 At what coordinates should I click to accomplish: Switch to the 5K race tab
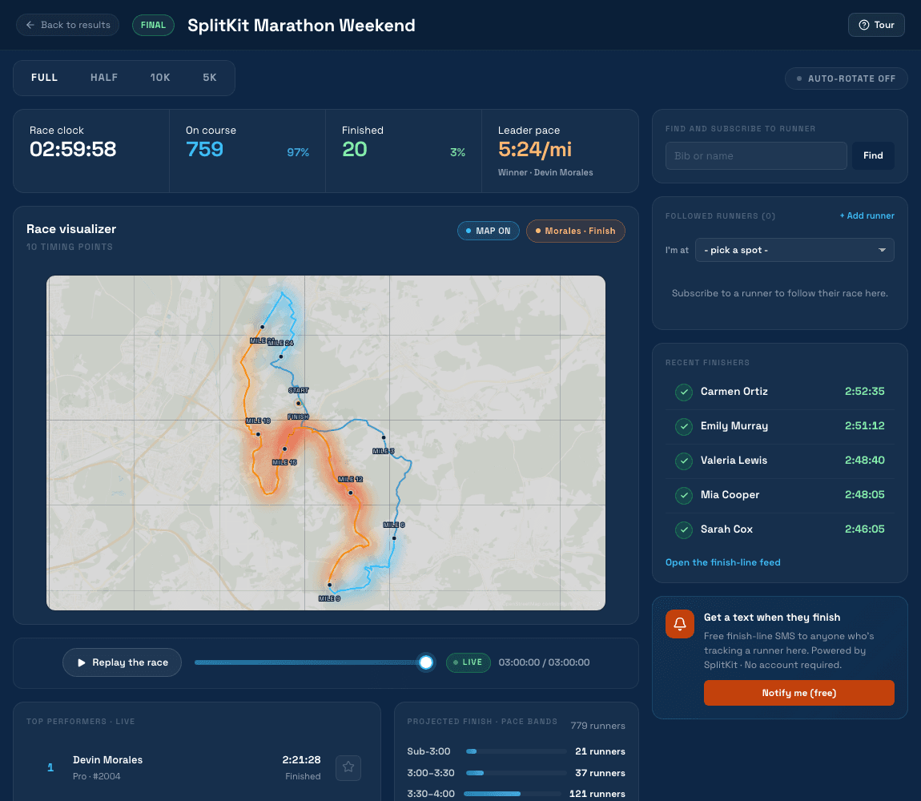(210, 78)
